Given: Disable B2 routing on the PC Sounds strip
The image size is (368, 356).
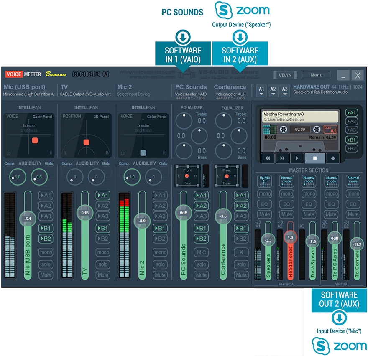Looking at the screenshot, I should (x=202, y=239).
